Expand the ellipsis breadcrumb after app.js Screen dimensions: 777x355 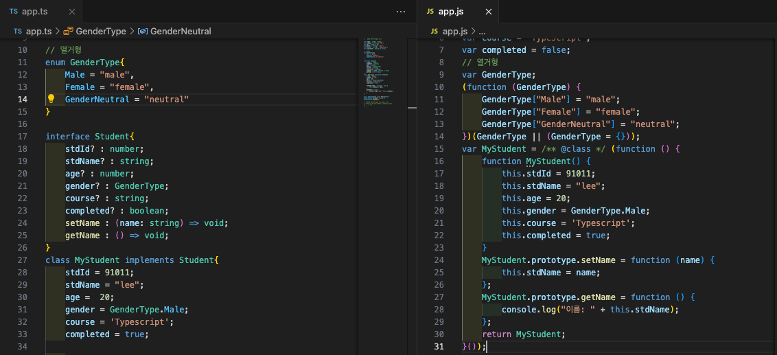[481, 32]
